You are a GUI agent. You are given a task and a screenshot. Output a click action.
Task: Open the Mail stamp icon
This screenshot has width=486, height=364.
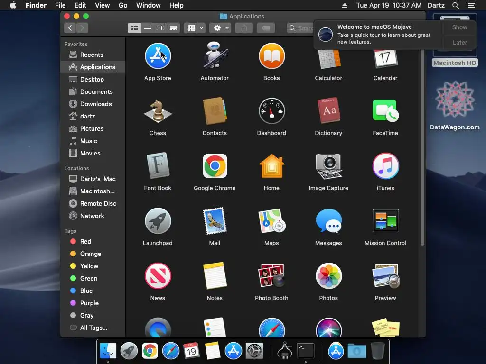pos(215,221)
